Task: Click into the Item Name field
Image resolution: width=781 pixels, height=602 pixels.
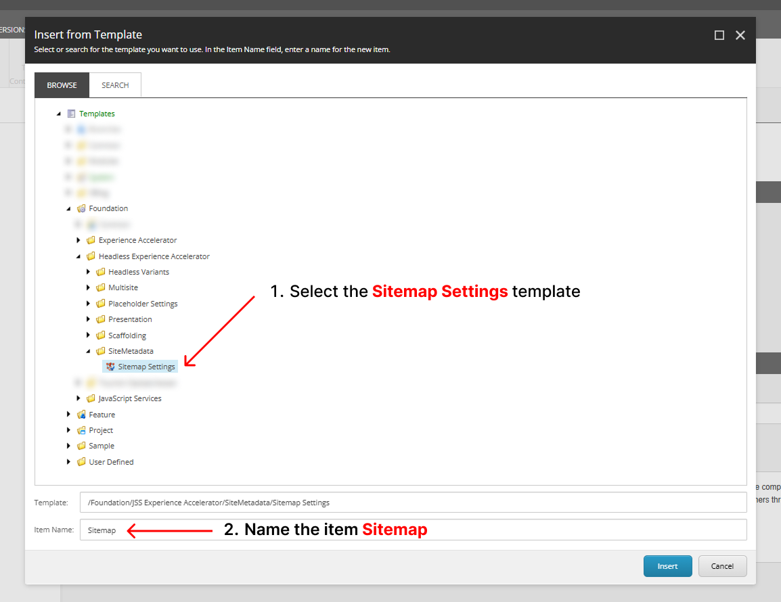Action: (x=413, y=530)
